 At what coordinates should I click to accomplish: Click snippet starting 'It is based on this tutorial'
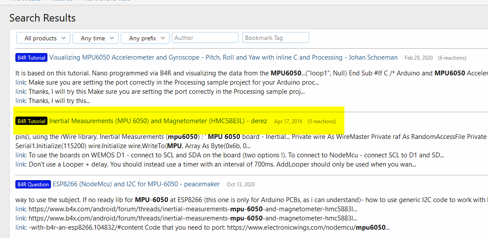click(252, 73)
